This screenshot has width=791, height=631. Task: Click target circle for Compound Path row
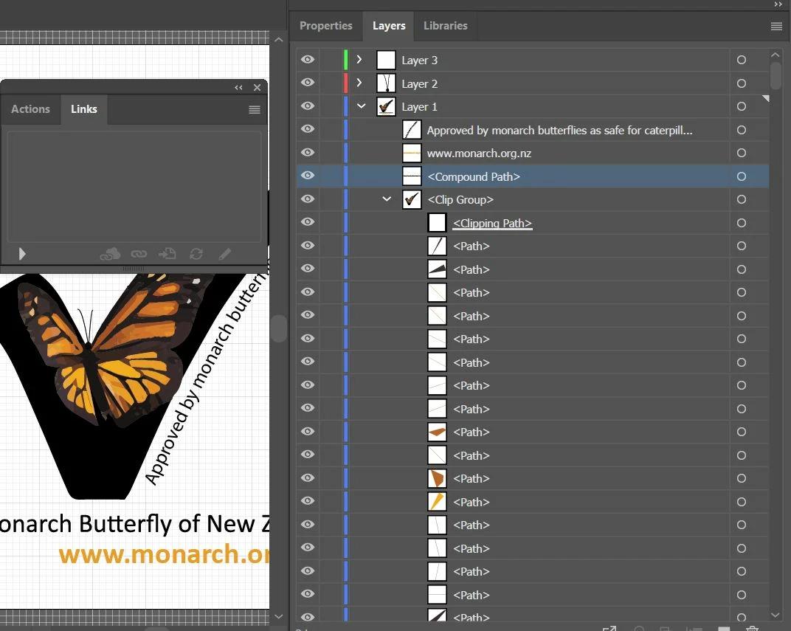pyautogui.click(x=741, y=176)
